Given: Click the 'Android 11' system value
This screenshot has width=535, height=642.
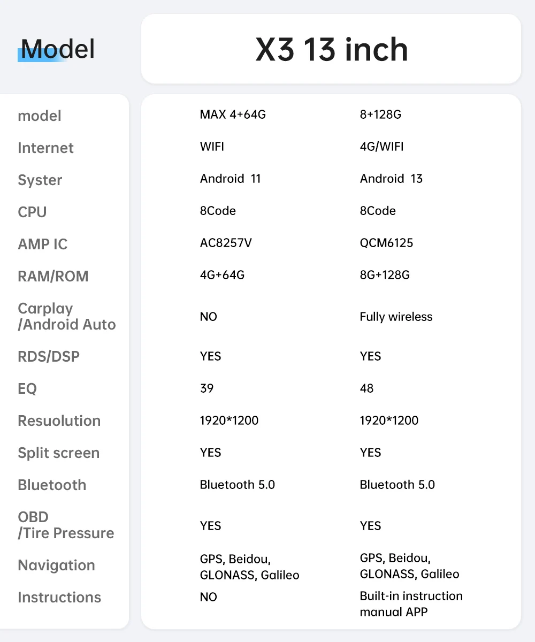Looking at the screenshot, I should coord(230,179).
